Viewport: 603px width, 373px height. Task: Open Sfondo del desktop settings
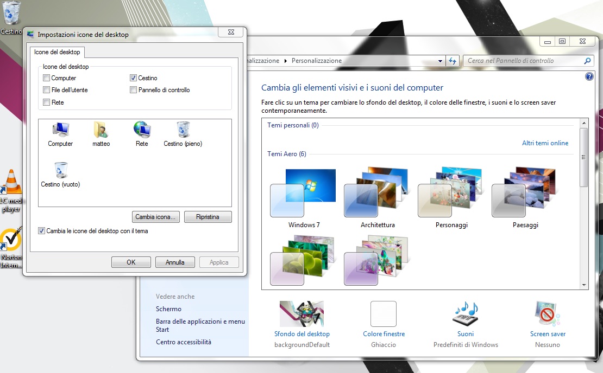(x=301, y=314)
